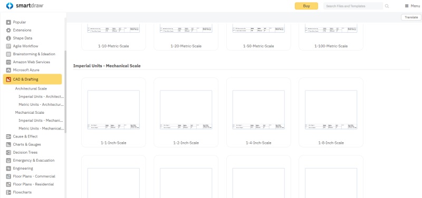Collapse the CAD & Drafting category

[x=32, y=80]
